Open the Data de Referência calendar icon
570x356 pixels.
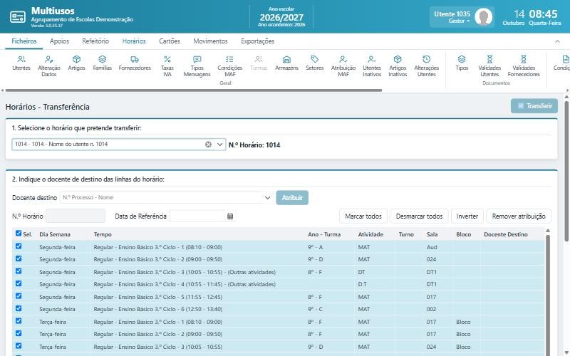pos(230,216)
